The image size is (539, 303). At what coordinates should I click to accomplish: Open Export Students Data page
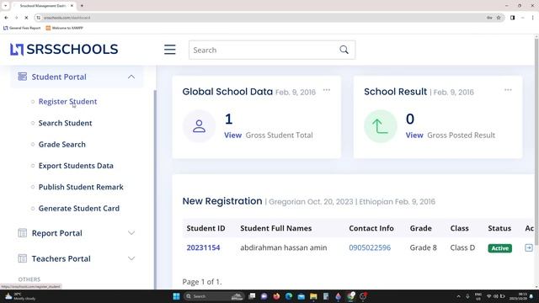click(76, 166)
